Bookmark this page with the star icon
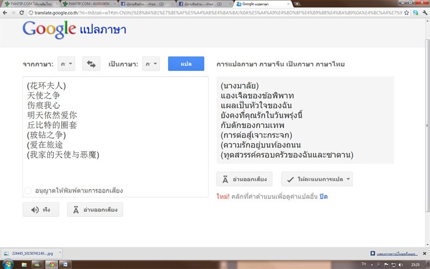Image resolution: width=430 pixels, height=269 pixels. click(x=406, y=12)
